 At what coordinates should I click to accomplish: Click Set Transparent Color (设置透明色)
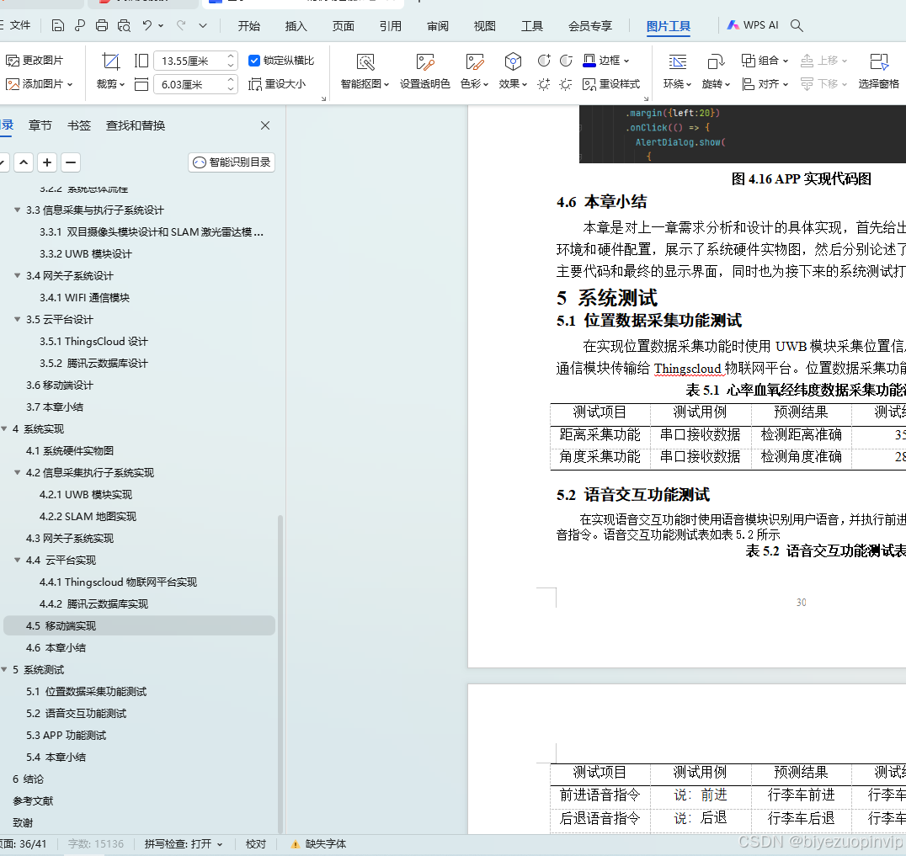click(x=424, y=72)
